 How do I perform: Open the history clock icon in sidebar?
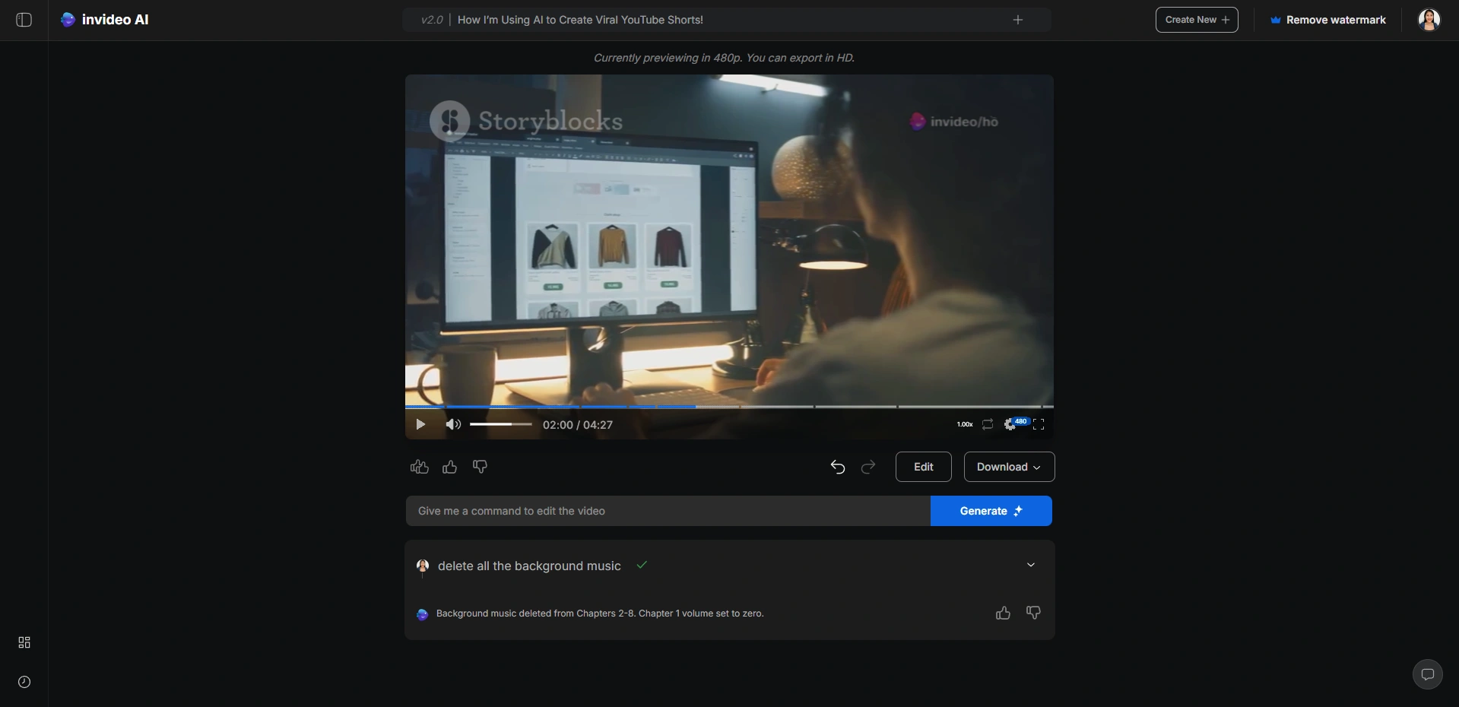coord(24,682)
